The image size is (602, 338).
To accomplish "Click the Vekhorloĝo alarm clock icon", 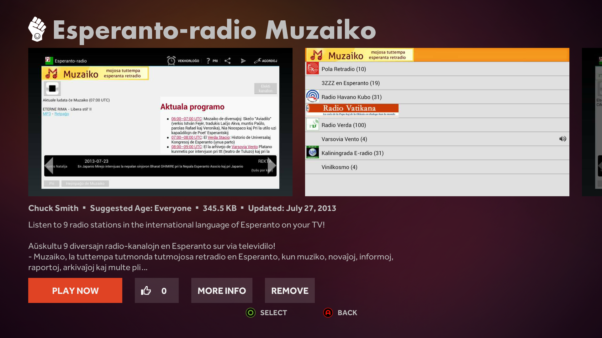I will 171,61.
